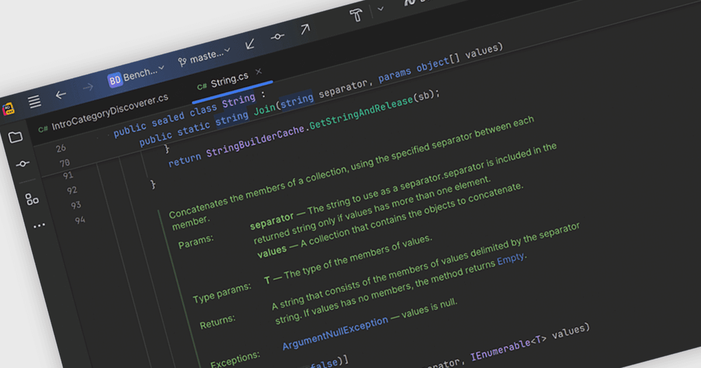This screenshot has height=368, width=701.
Task: Click the Commit icon in the toolbar
Action: click(277, 36)
